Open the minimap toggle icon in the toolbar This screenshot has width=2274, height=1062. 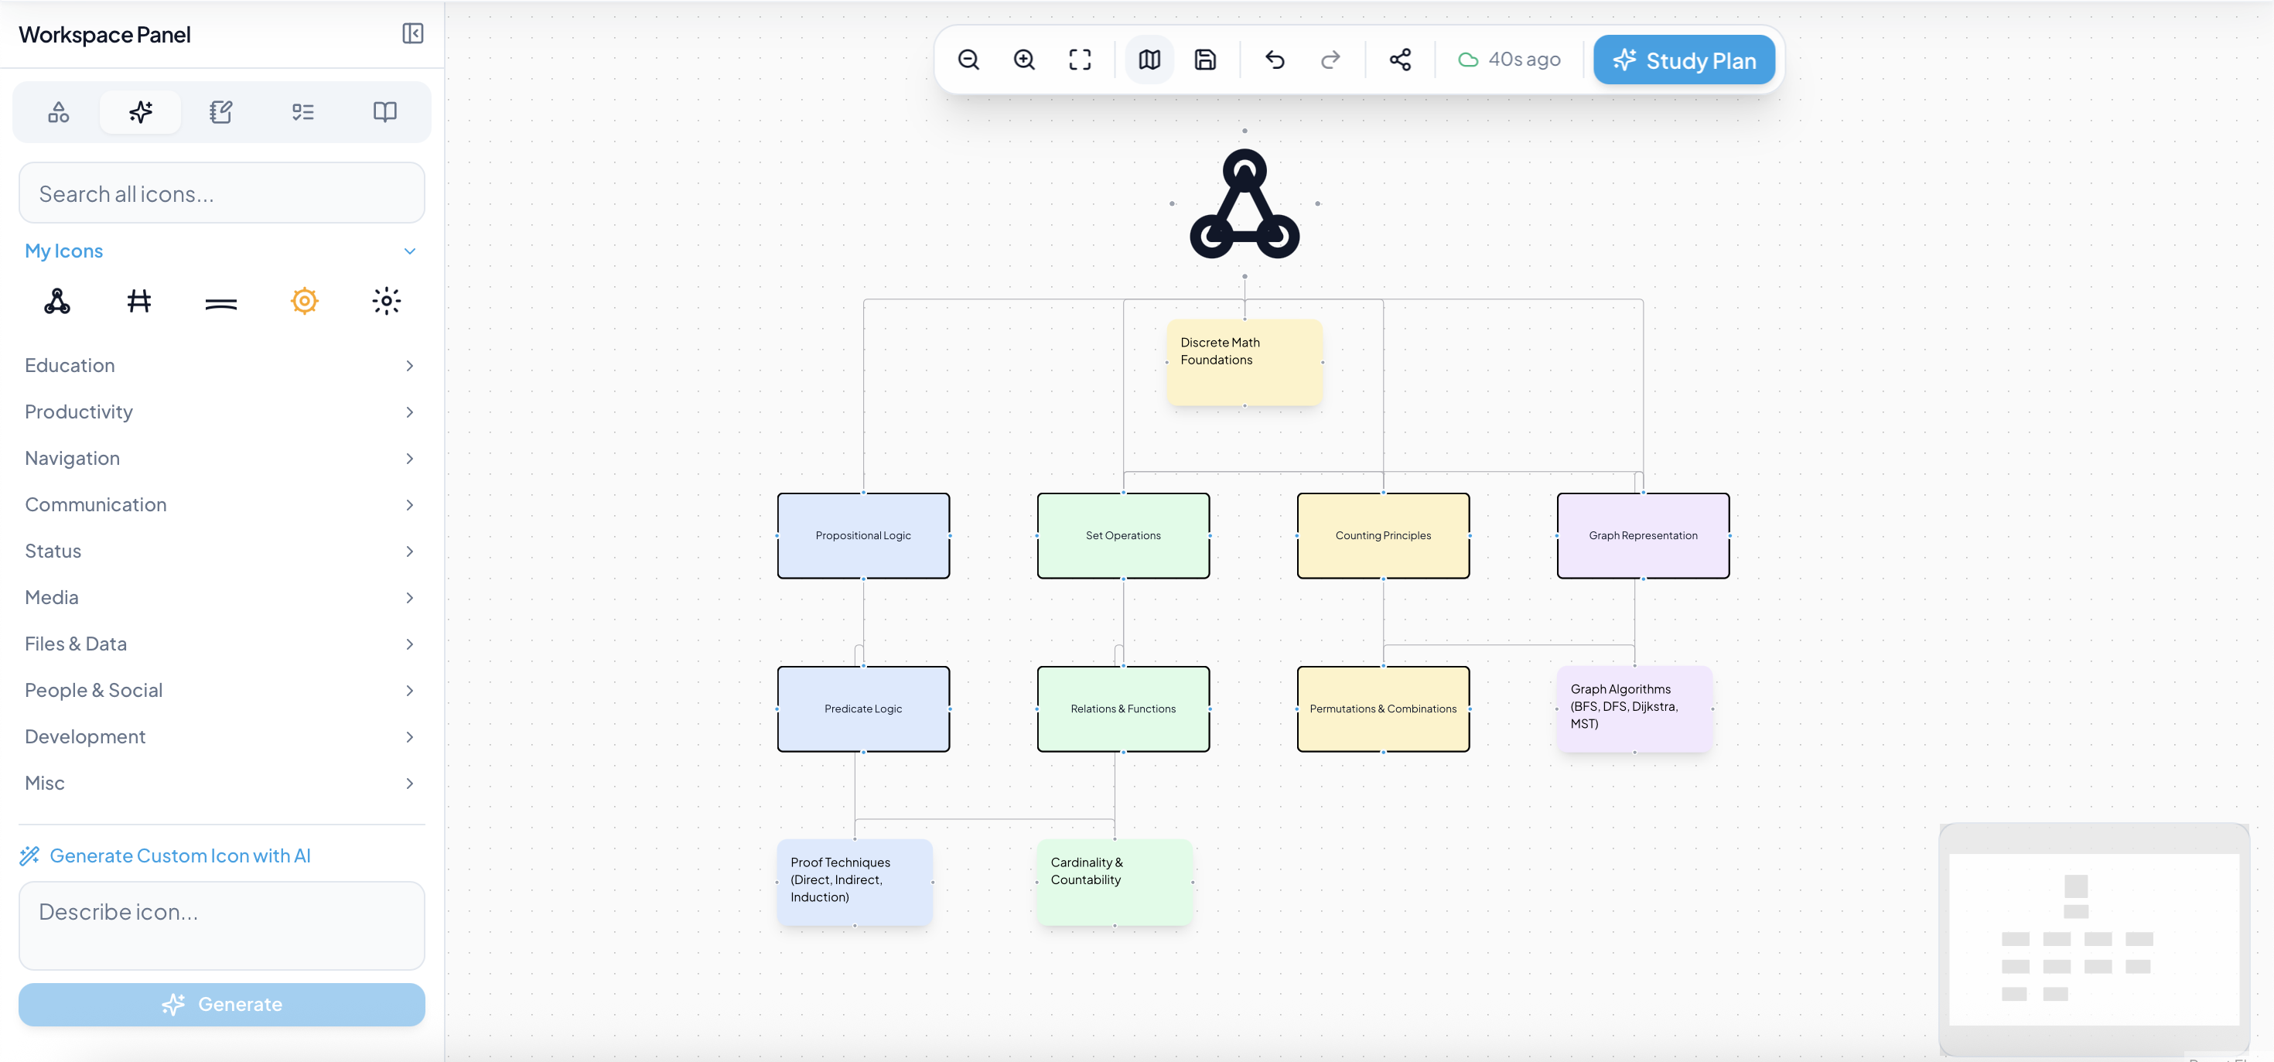tap(1149, 59)
